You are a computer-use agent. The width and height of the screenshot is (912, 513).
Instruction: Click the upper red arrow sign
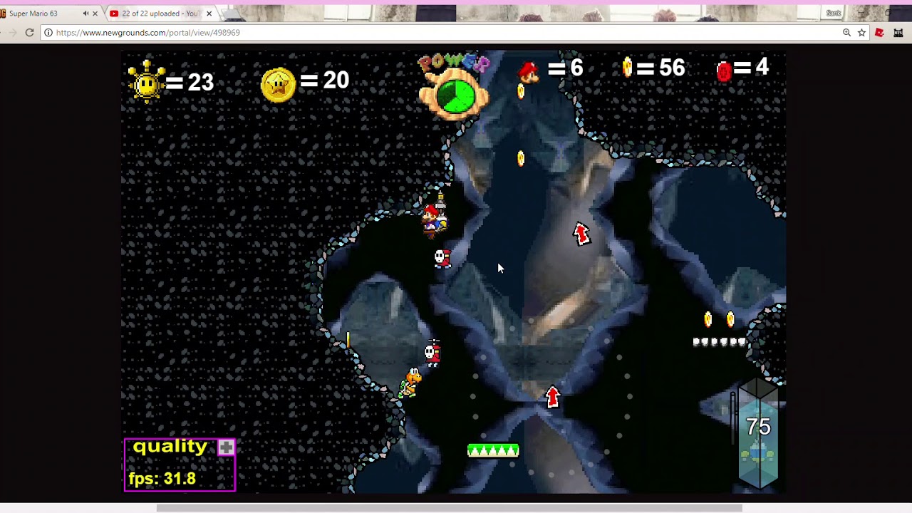[x=581, y=234]
